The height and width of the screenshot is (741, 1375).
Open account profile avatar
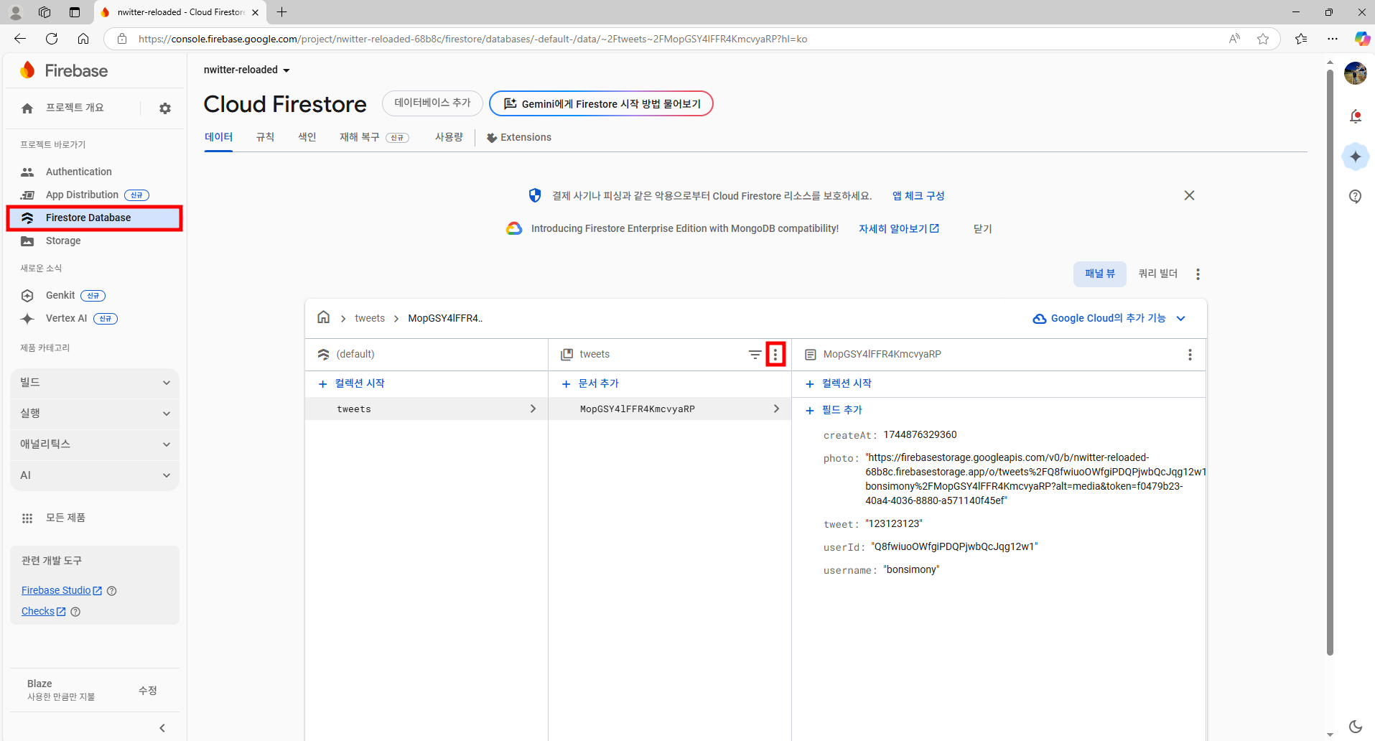click(x=1356, y=73)
